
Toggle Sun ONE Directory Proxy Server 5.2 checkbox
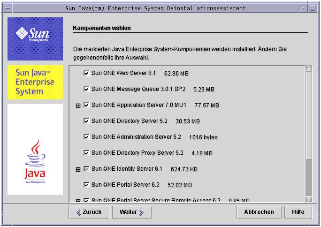coord(86,153)
